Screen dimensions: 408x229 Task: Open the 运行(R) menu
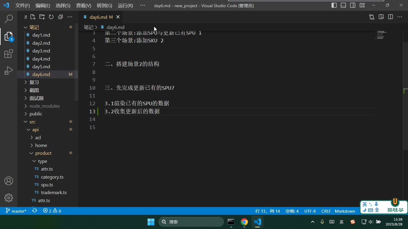(x=125, y=5)
